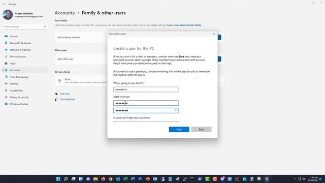Open PowerPoint from the taskbar
The width and height of the screenshot is (325, 183).
tap(148, 179)
